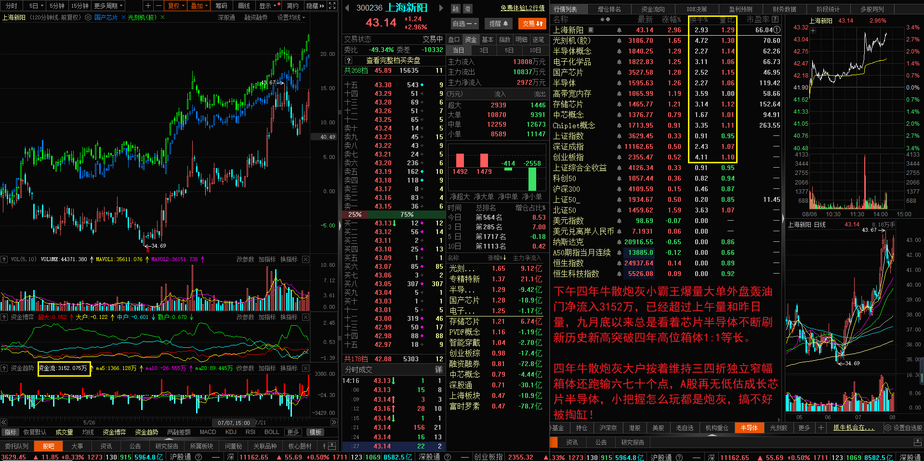
Task: Open the 复权 dropdown
Action: (x=176, y=6)
